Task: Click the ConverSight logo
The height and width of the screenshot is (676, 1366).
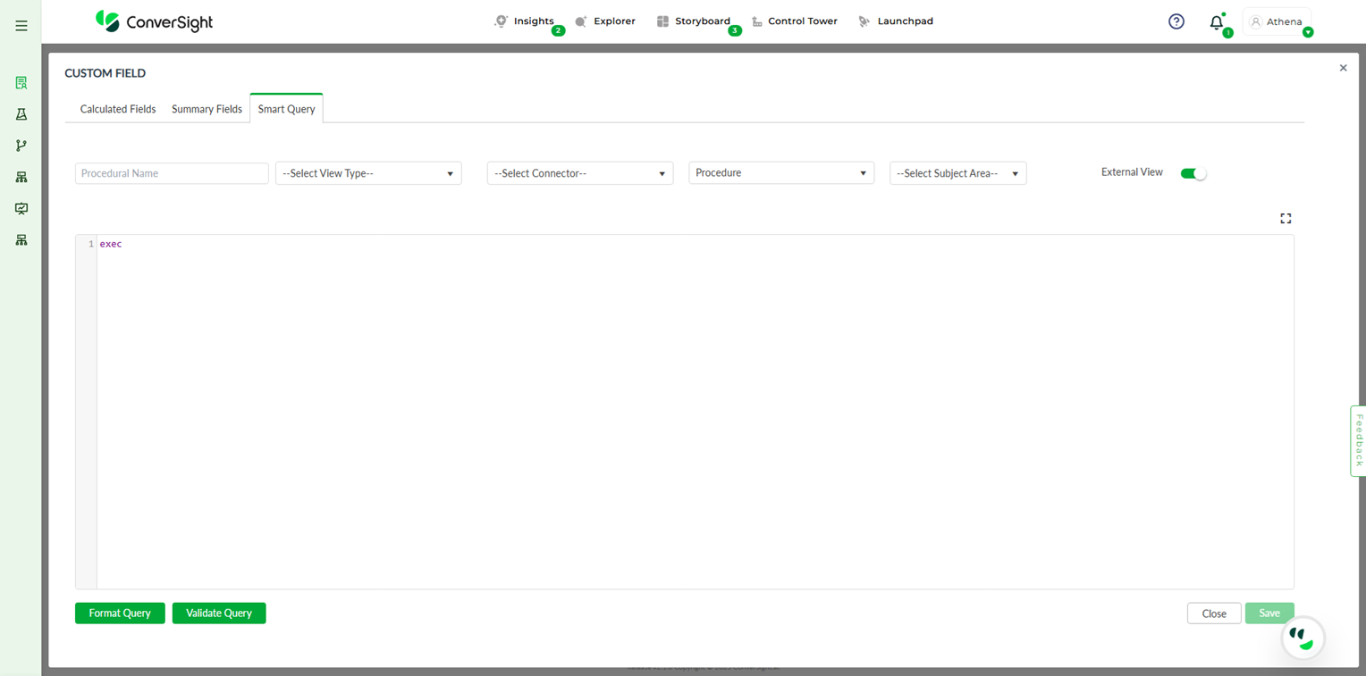Action: 155,21
